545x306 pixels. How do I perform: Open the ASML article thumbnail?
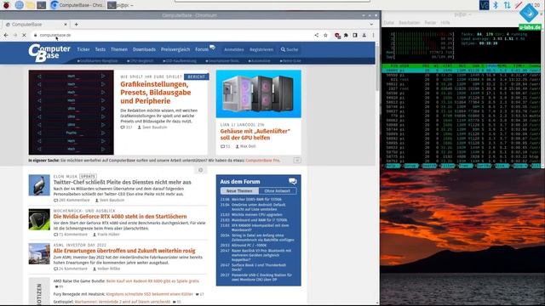pyautogui.click(x=39, y=253)
